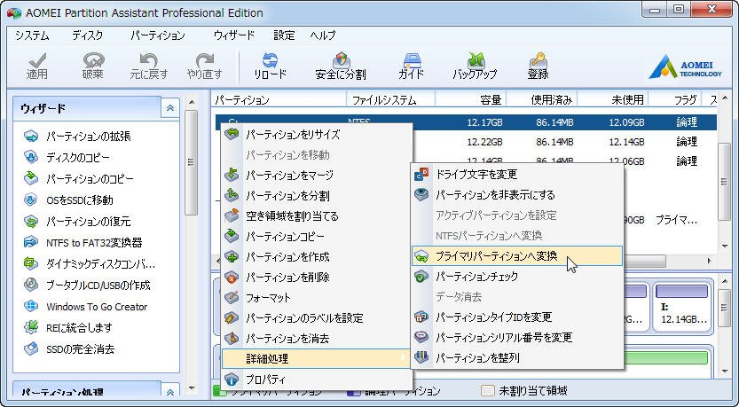
Task: Click the リロード (Reload) toolbar icon
Action: coord(270,60)
